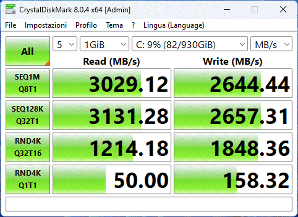Select the 1214.18 read result
Screen dimensions: 298x217
point(112,147)
